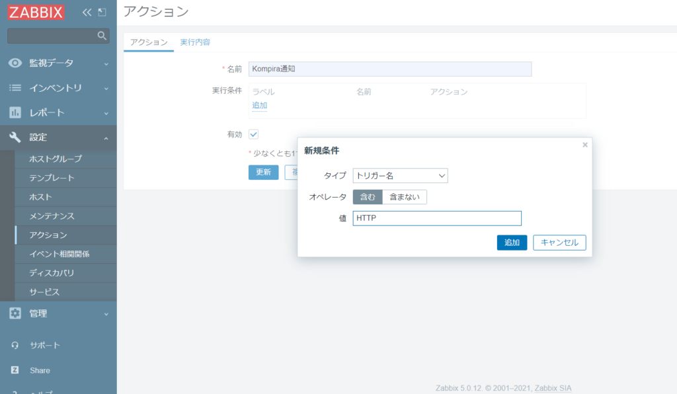Screen dimensions: 677x394
Task: Click the 値 input field containing HTTP
Action: (x=436, y=218)
